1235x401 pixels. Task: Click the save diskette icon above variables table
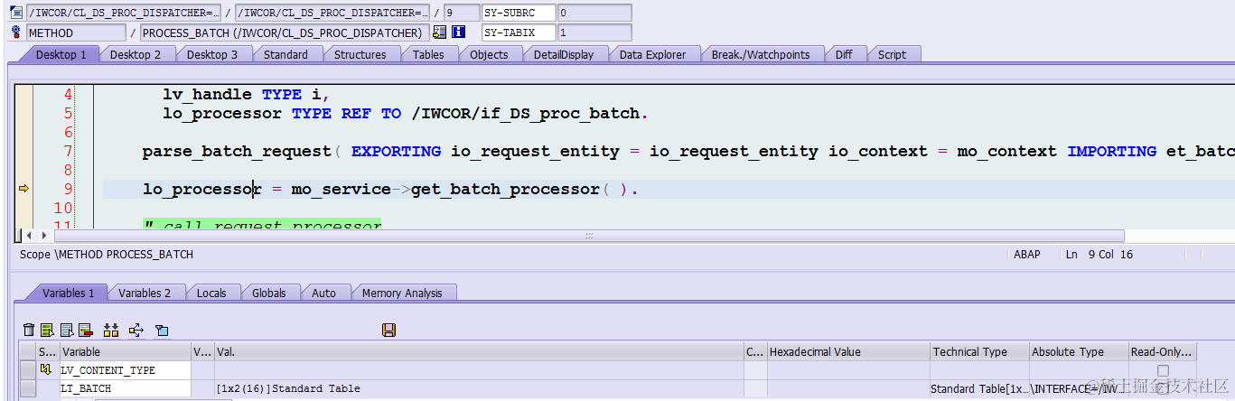[x=388, y=330]
